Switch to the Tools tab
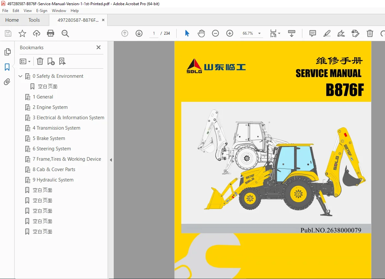The height and width of the screenshot is (279, 385). [x=34, y=20]
